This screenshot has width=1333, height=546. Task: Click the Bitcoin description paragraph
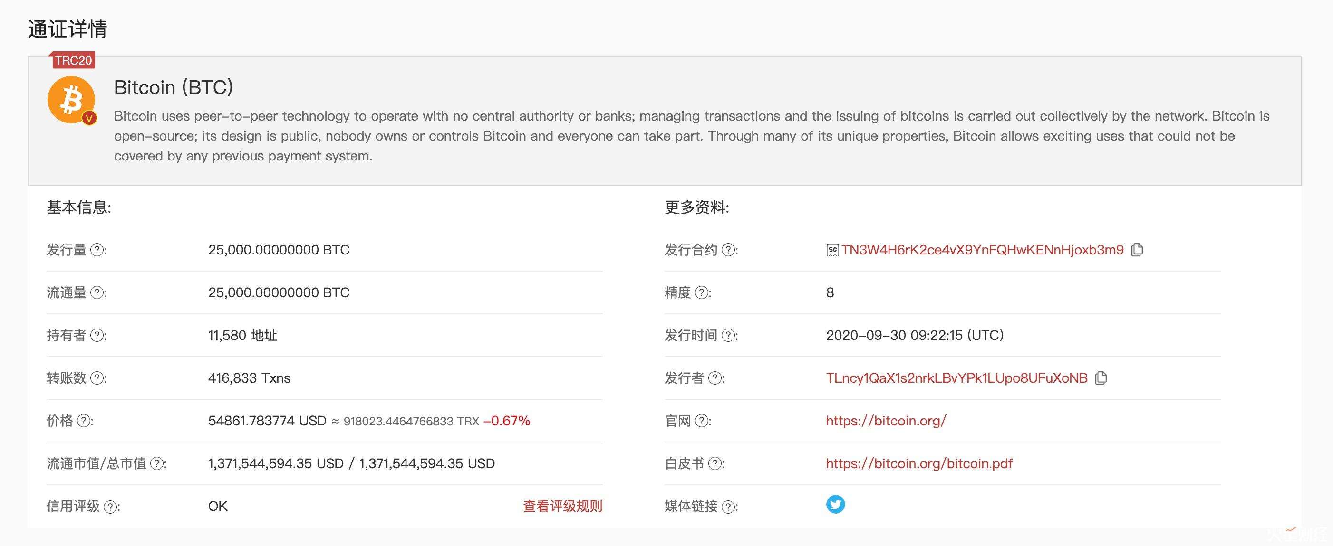[x=692, y=136]
